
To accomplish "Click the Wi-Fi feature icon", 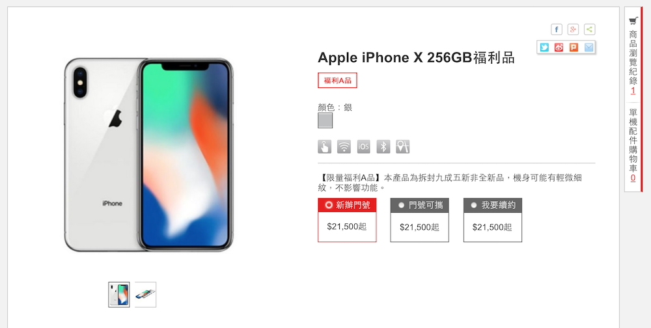I will point(344,146).
